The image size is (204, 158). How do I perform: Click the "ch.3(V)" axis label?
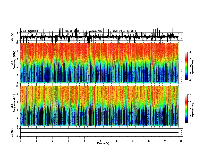point(12,132)
